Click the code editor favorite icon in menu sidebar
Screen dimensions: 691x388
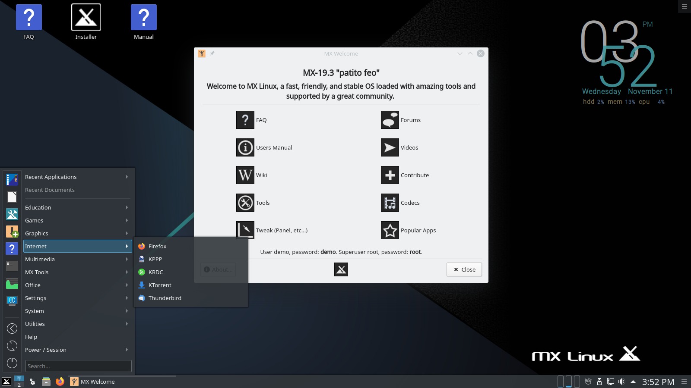click(x=12, y=179)
